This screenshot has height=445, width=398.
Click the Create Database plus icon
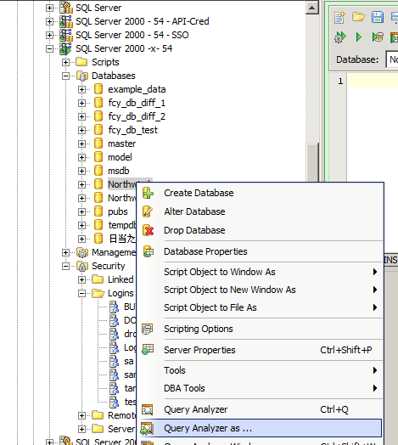[x=148, y=193]
